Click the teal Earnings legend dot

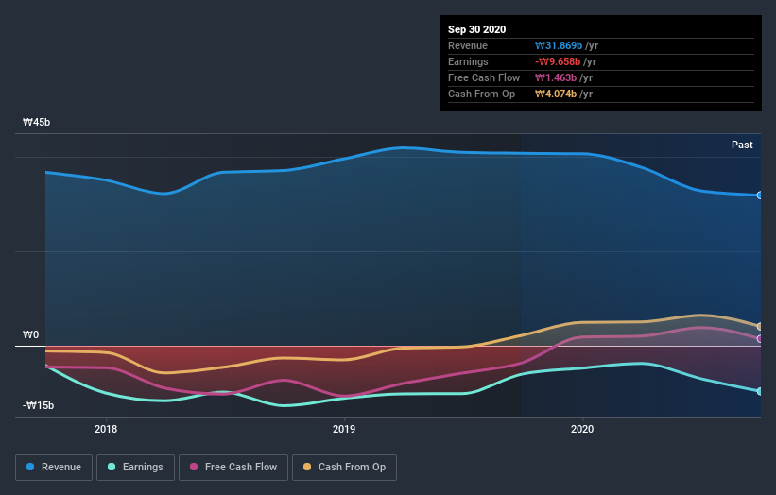click(x=112, y=467)
